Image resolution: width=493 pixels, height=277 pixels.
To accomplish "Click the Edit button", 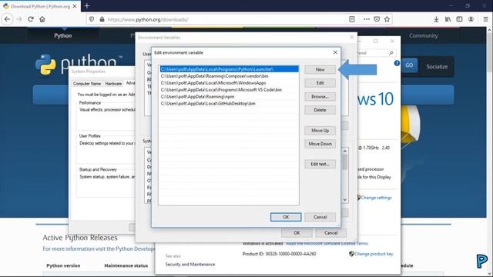I will 320,83.
